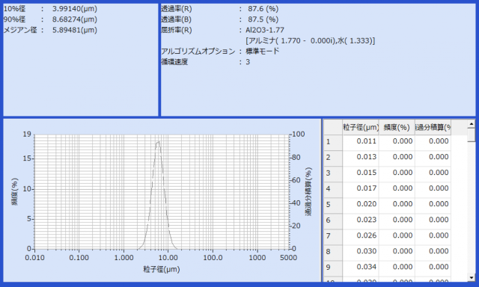The image size is (479, 287).
Task: Click the peak of the distribution curve
Action: pos(158,142)
